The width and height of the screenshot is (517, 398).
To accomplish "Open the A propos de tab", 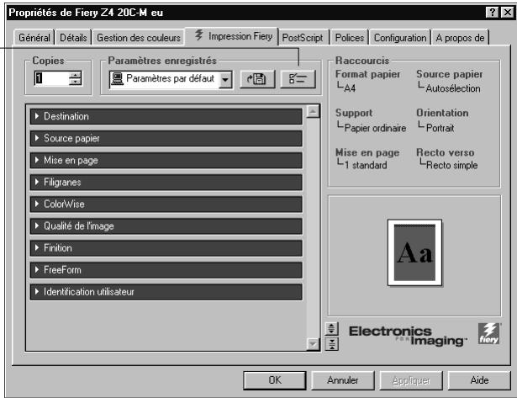I will (x=461, y=38).
